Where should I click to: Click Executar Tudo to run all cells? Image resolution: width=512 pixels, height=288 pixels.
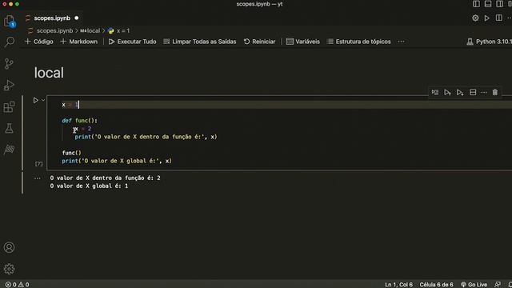tap(133, 42)
